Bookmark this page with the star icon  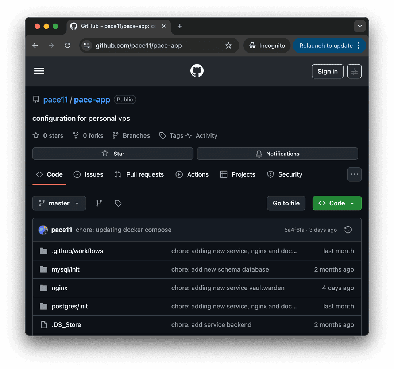228,46
